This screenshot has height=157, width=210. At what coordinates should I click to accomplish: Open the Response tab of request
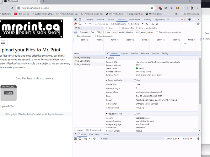[145, 53]
